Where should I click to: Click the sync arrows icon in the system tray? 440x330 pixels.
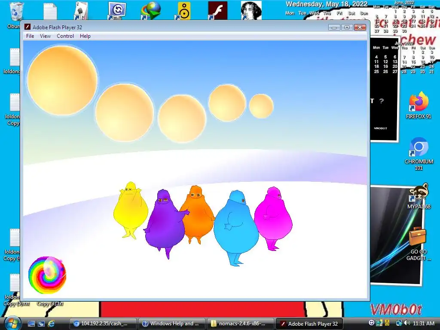(372, 323)
